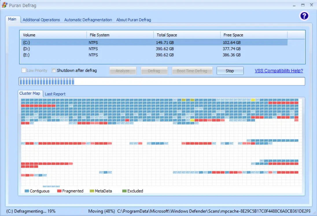The width and height of the screenshot is (317, 216).
Task: Click the red Fragmented legend swatch
Action: click(x=59, y=191)
